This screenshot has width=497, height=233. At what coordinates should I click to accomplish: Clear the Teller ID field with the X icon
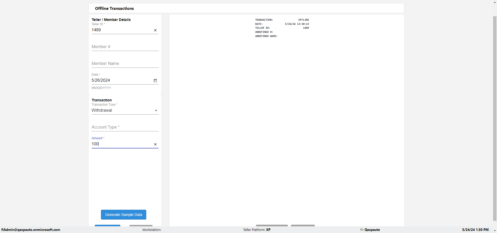[155, 30]
